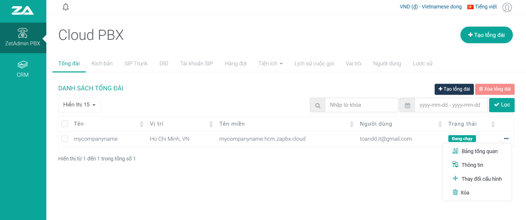Screen dimensions: 526x220
Task: Open the CRM sidebar module
Action: click(23, 69)
